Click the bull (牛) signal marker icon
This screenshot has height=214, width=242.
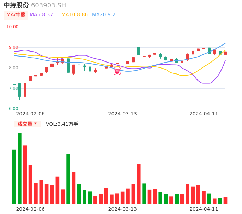[x=117, y=71]
